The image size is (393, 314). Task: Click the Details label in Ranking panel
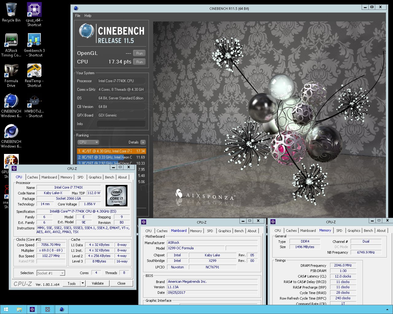134,142
